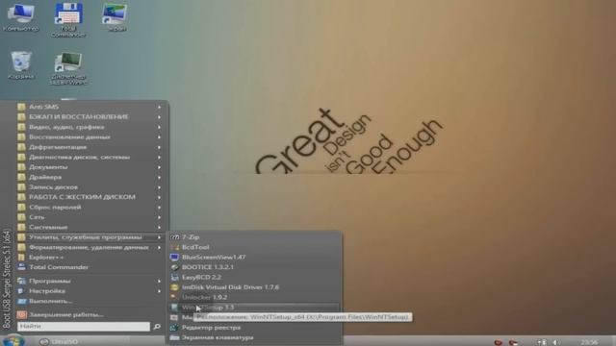Viewport: 616px width, 346px height.
Task: Expand the Дефрагментация submenu arrow
Action: (x=160, y=147)
